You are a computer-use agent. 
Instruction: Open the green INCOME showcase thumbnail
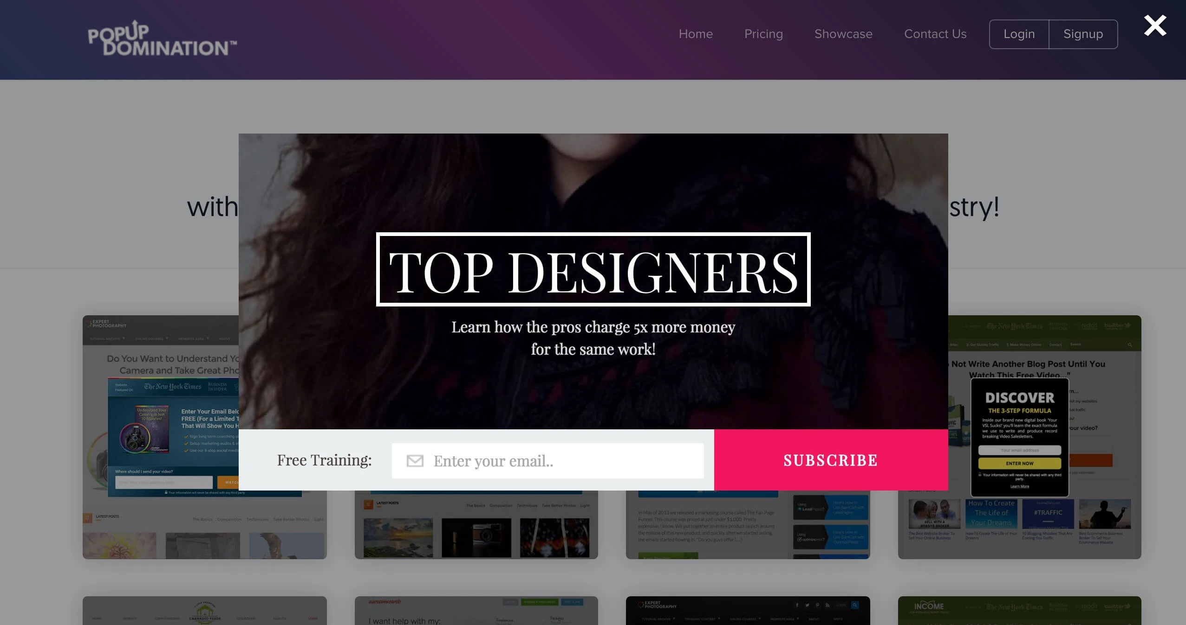(x=1019, y=611)
